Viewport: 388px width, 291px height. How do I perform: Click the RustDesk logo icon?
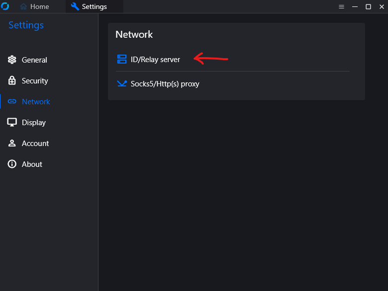5,6
